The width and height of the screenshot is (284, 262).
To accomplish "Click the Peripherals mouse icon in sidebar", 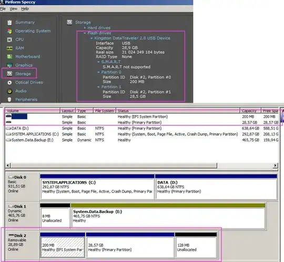I will click(x=9, y=99).
